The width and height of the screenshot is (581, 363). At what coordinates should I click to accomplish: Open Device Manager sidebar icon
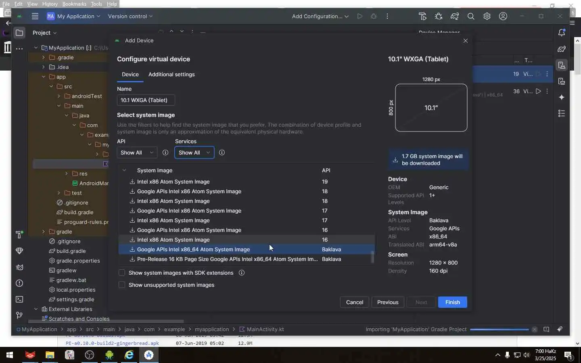[562, 65]
